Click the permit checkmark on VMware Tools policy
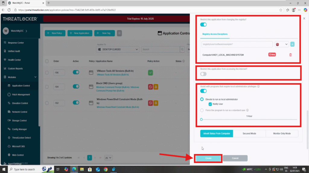 pos(150,73)
